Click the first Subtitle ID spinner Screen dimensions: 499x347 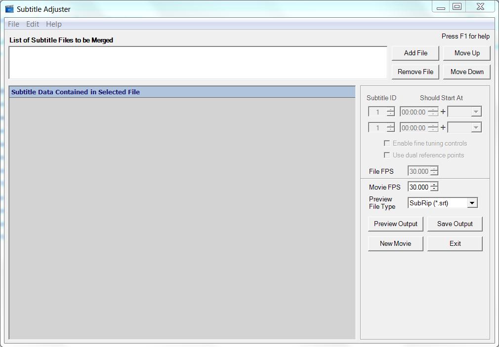[x=390, y=112]
